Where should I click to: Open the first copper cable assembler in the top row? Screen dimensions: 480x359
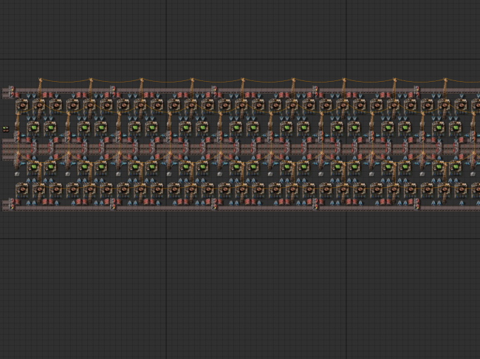click(22, 105)
